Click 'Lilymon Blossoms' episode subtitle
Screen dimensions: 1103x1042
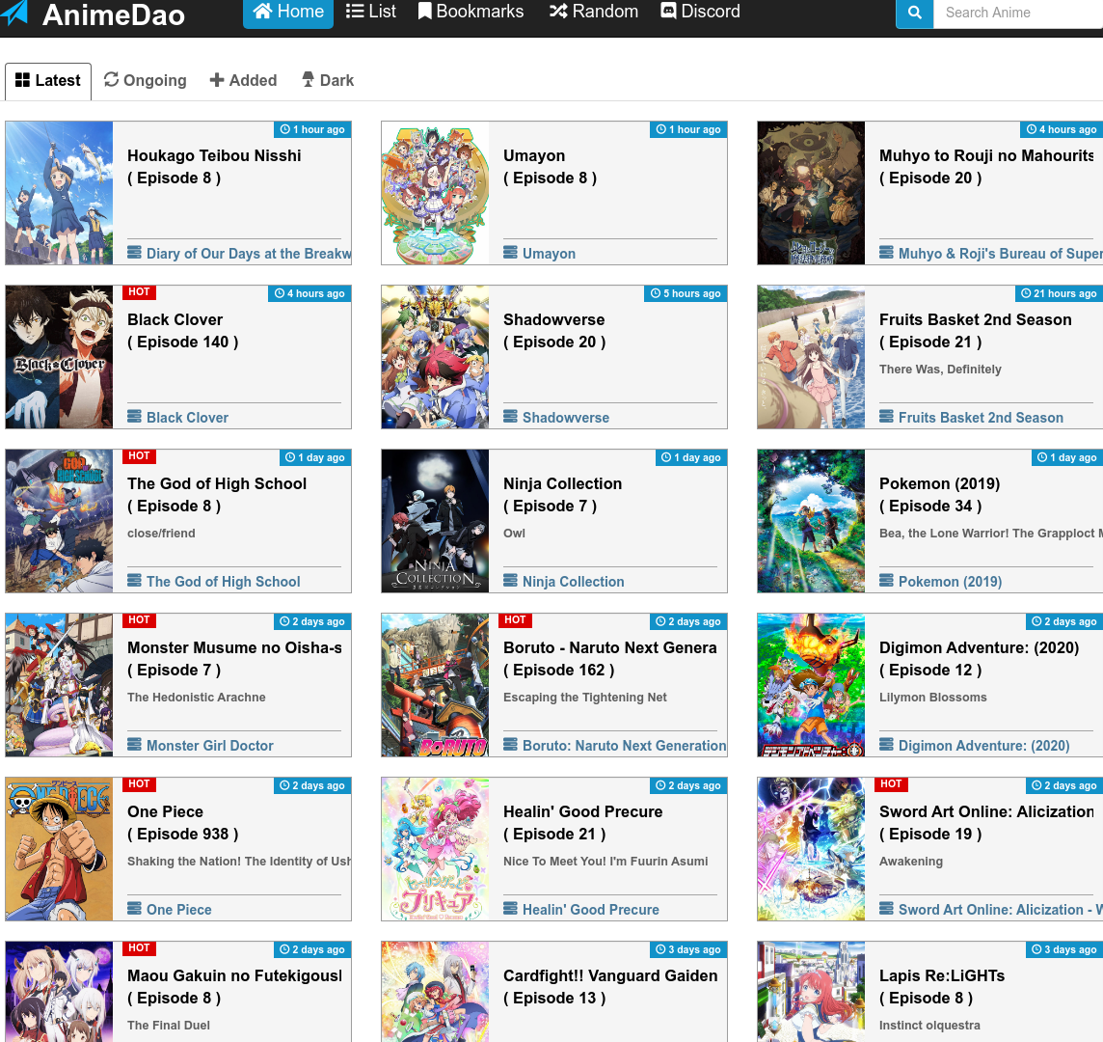(932, 698)
